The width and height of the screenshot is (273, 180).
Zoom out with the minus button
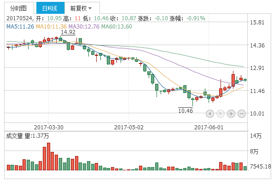[x=242, y=114]
